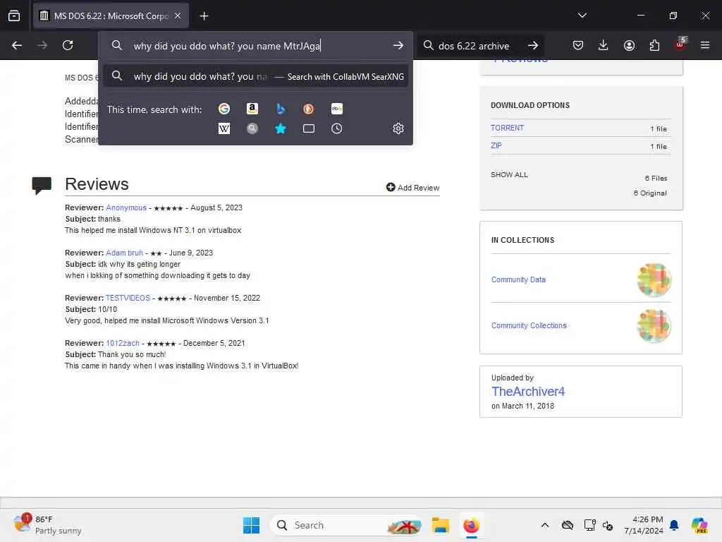Open the Community Collections link

click(529, 325)
